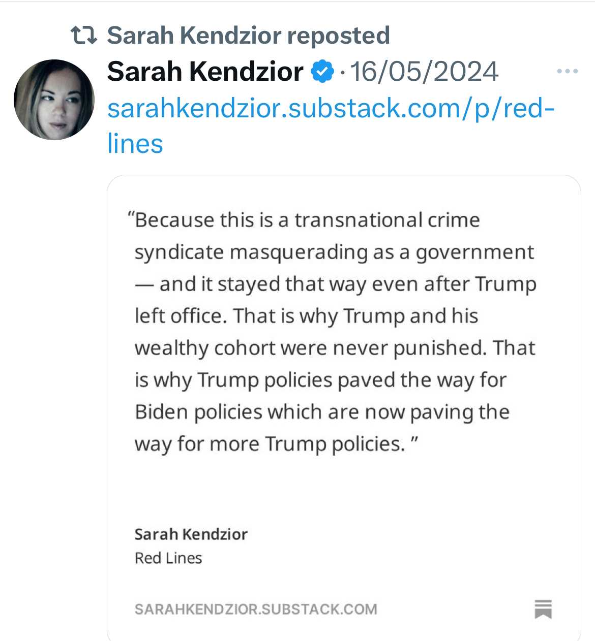
Task: Click the bold Sarah Kendzior author name
Action: pos(205,71)
